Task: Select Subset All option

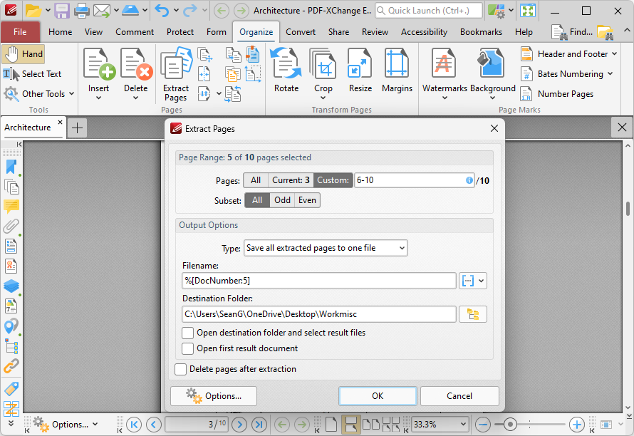Action: (257, 200)
